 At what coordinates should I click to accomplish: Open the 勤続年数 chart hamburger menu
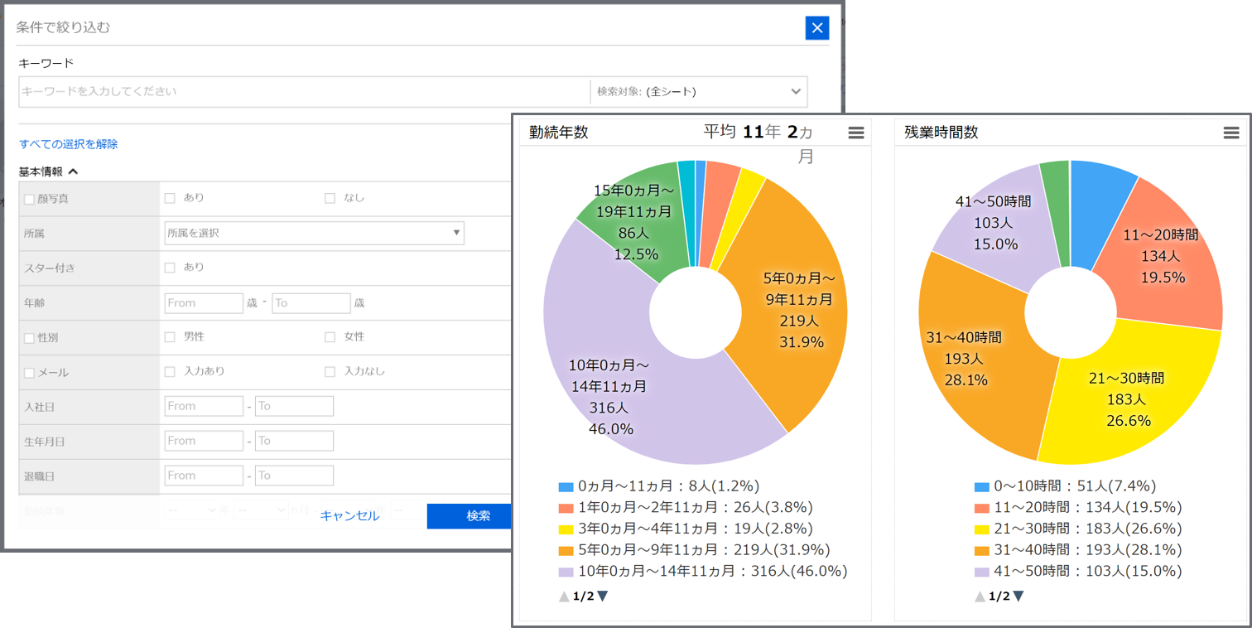[856, 133]
